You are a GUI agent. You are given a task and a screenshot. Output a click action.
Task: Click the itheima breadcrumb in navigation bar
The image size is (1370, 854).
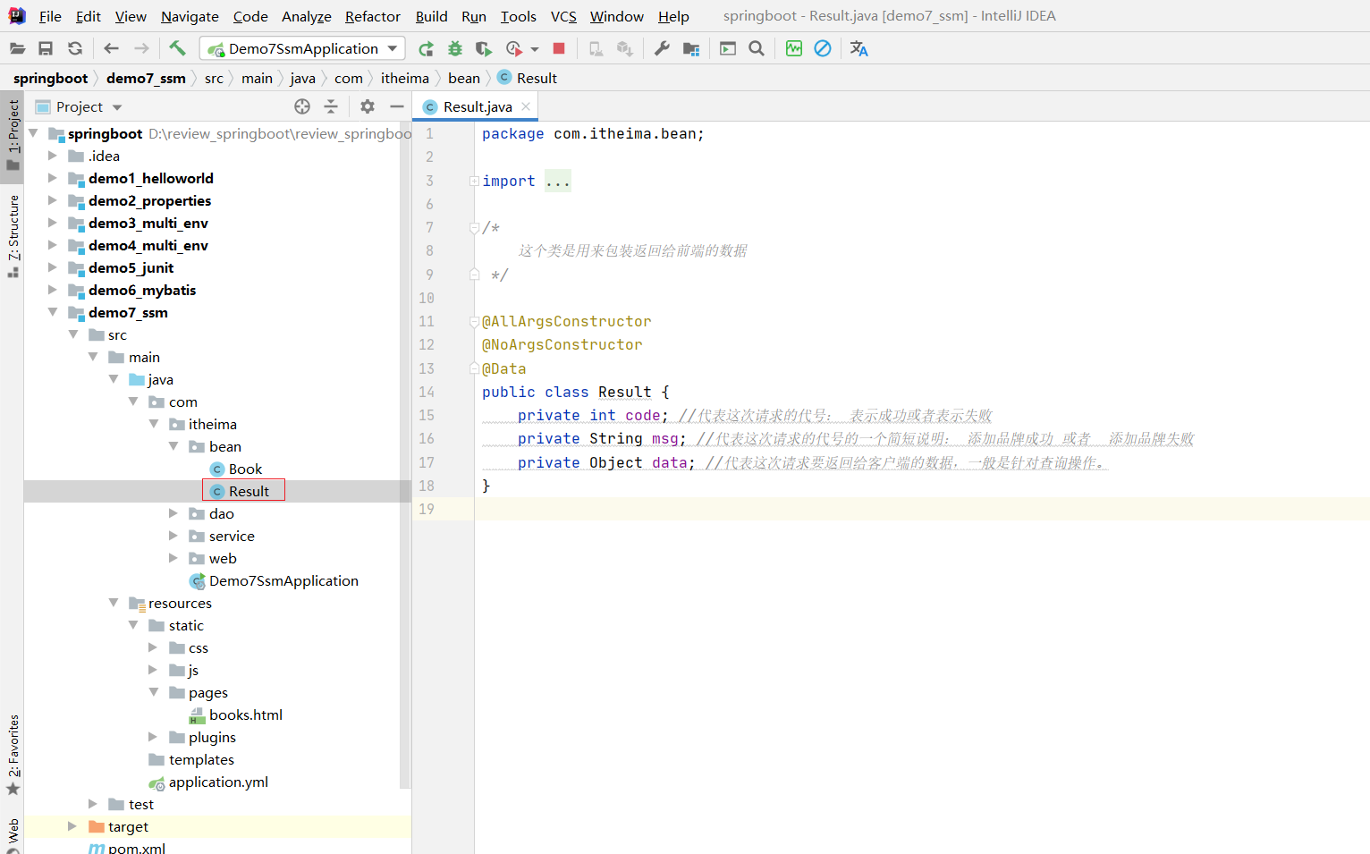pos(404,78)
